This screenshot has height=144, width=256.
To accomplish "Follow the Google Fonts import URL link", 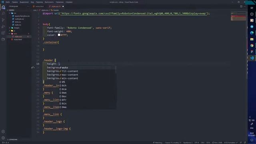I will pyautogui.click(x=134, y=14).
